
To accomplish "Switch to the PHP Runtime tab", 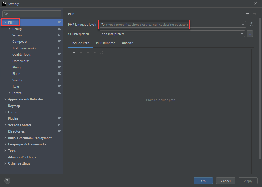I will pos(105,43).
